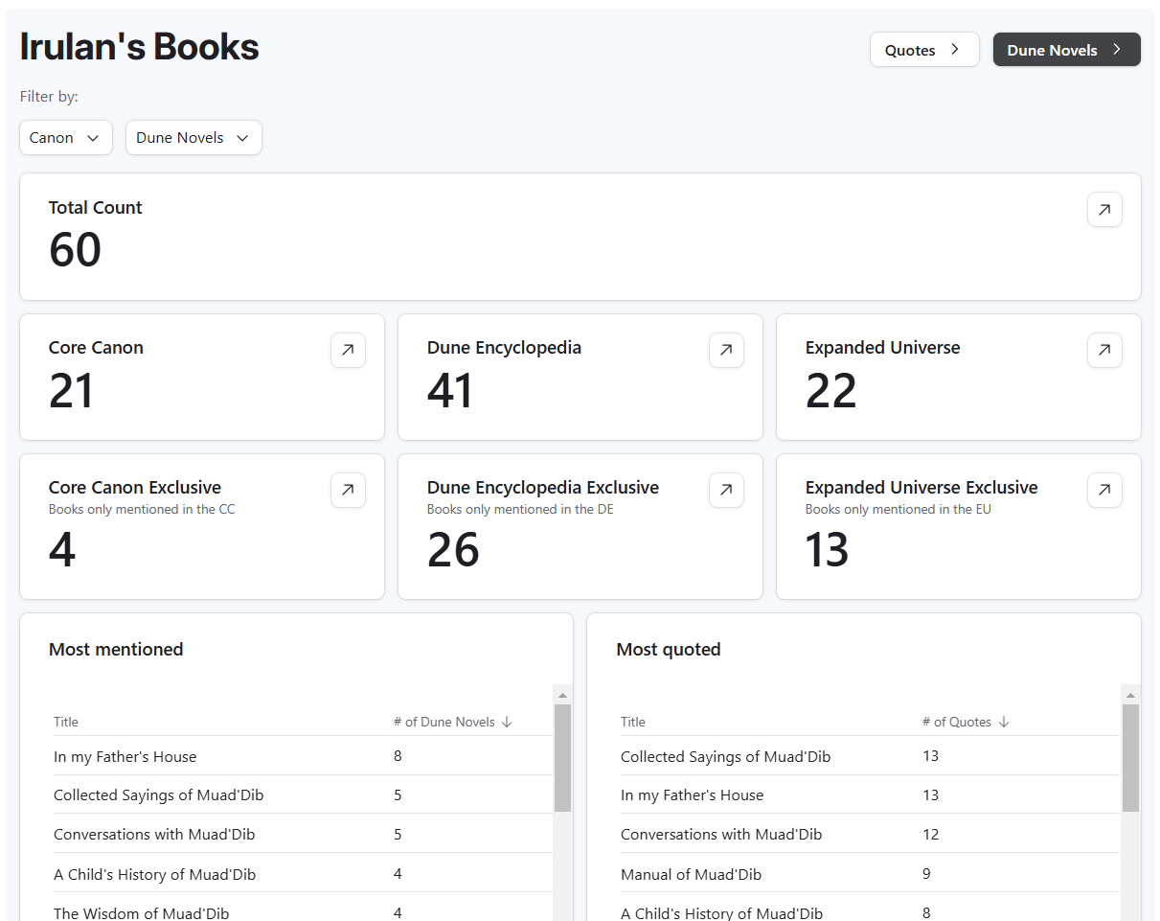Open Expanded Universe card arrow icon
1160x921 pixels.
point(1104,350)
